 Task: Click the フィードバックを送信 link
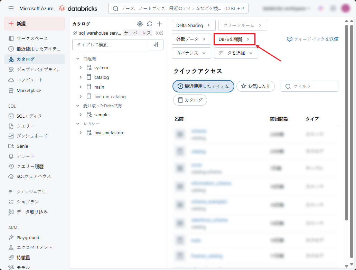point(312,39)
